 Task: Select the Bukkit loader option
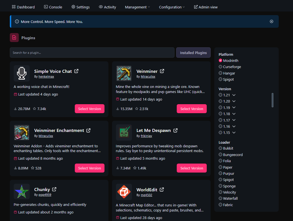(x=220, y=148)
